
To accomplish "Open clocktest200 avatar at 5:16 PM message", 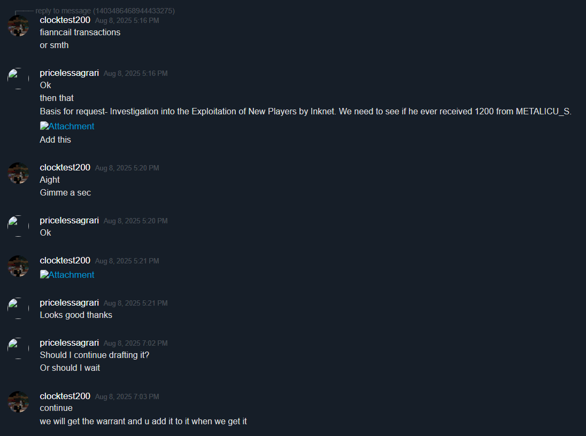I will point(18,26).
